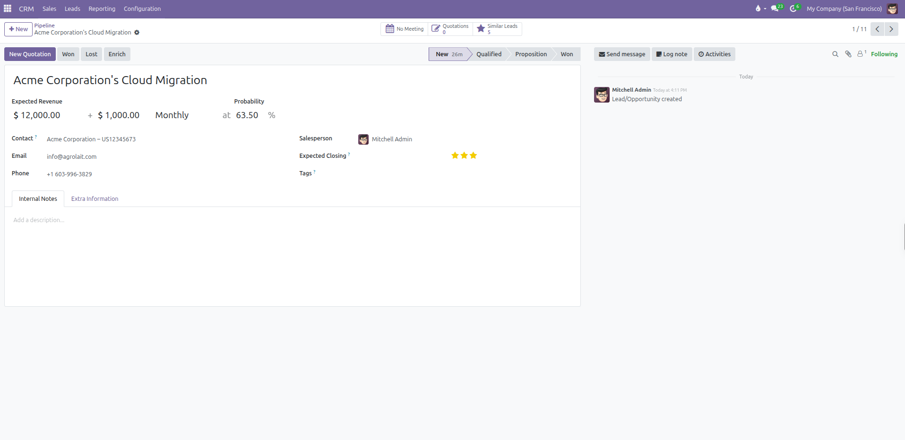Click the Add a description notes area
This screenshot has width=905, height=440.
click(x=292, y=220)
